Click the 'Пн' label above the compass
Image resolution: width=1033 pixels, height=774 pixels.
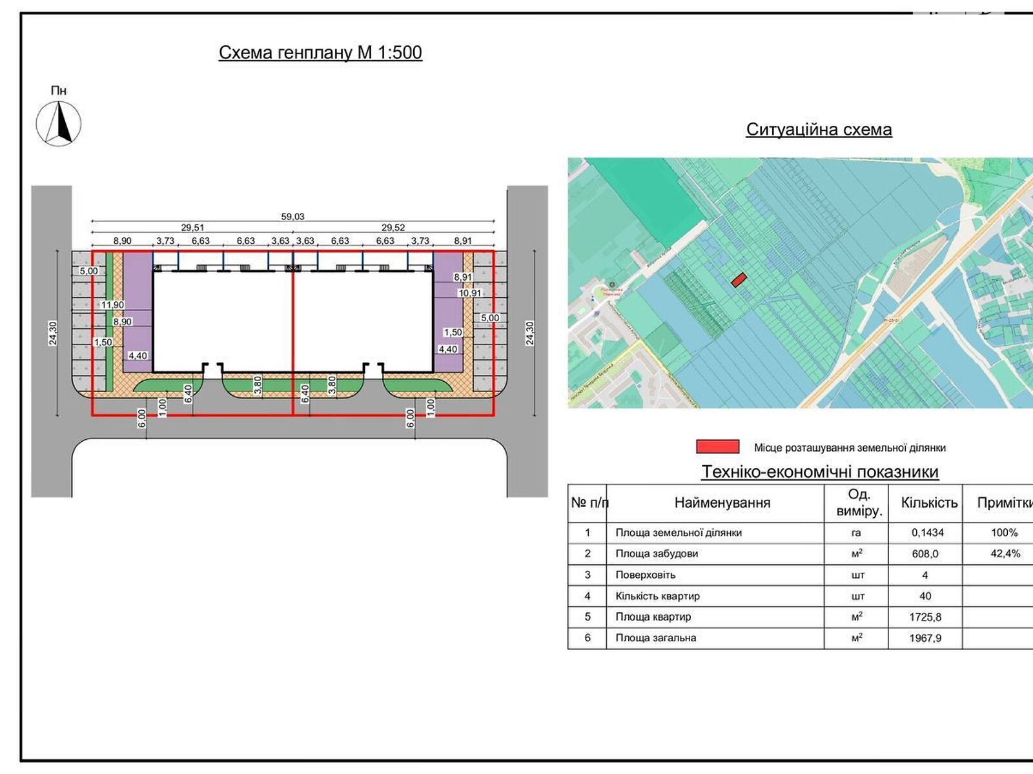(59, 90)
